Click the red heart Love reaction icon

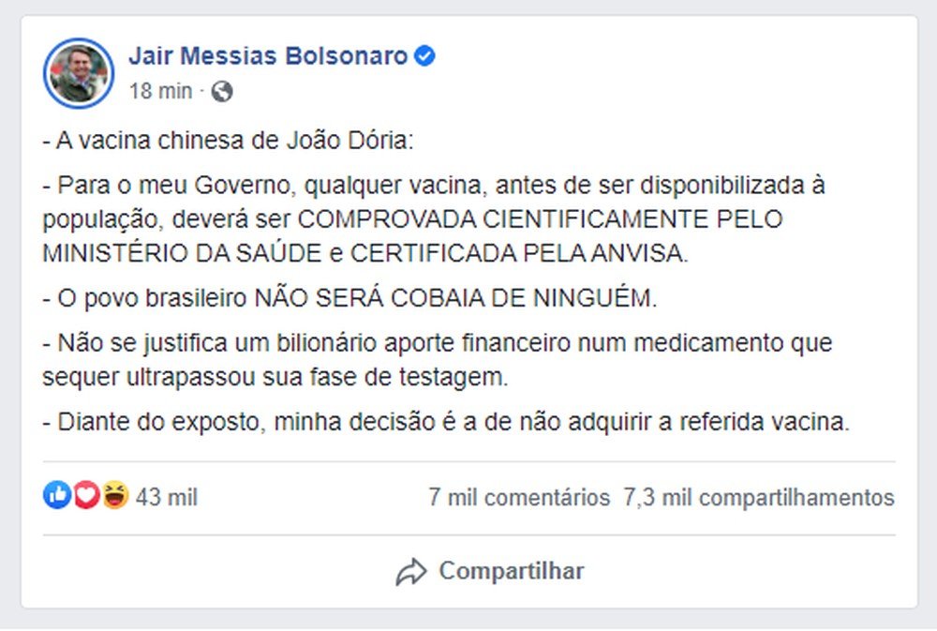click(86, 496)
